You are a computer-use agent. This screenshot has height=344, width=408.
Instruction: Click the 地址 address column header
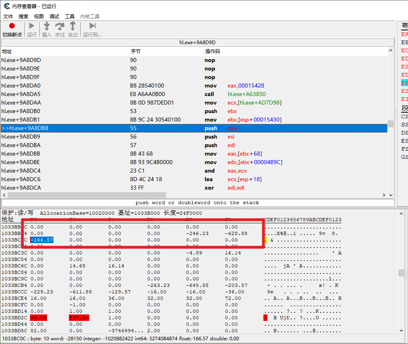7,51
